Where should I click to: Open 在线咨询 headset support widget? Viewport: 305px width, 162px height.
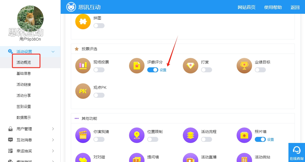297,152
